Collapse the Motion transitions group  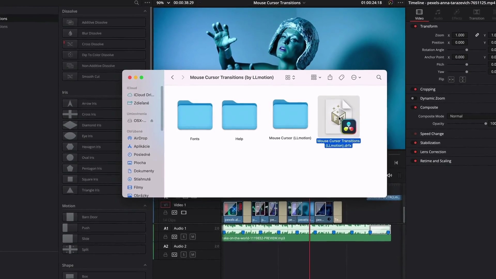[145, 206]
